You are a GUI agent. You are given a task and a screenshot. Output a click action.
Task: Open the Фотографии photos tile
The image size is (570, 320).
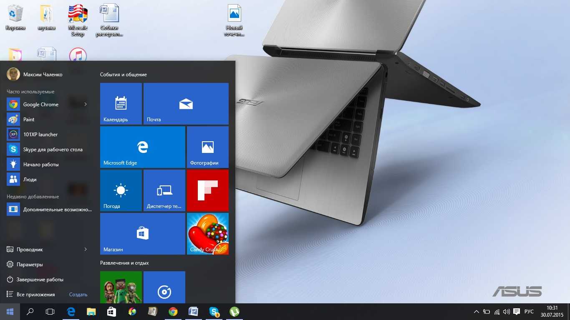(207, 147)
